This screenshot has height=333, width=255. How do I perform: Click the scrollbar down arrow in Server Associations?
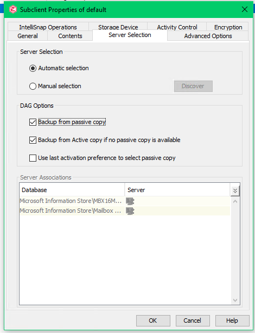coord(235,300)
